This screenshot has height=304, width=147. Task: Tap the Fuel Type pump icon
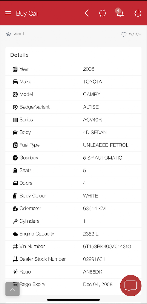pyautogui.click(x=15, y=145)
